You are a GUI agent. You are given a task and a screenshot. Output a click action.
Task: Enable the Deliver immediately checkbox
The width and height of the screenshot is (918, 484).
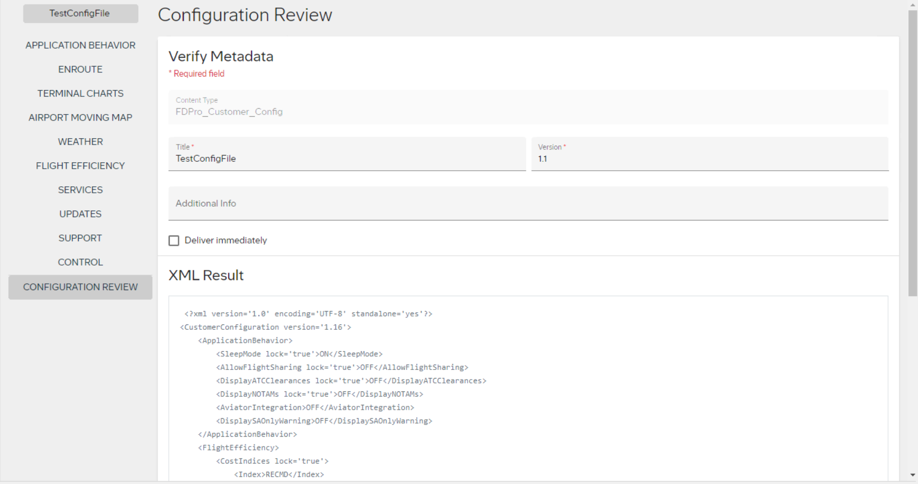(x=174, y=241)
